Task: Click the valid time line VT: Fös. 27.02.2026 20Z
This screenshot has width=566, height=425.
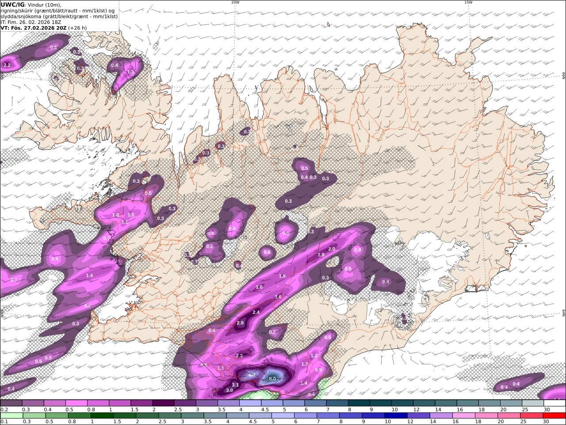Action: tap(34, 28)
